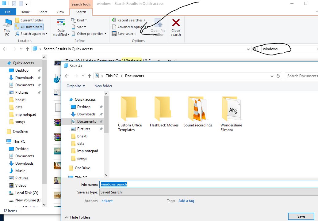The height and width of the screenshot is (221, 318).
Task: Click the File name input field
Action: 209,184
